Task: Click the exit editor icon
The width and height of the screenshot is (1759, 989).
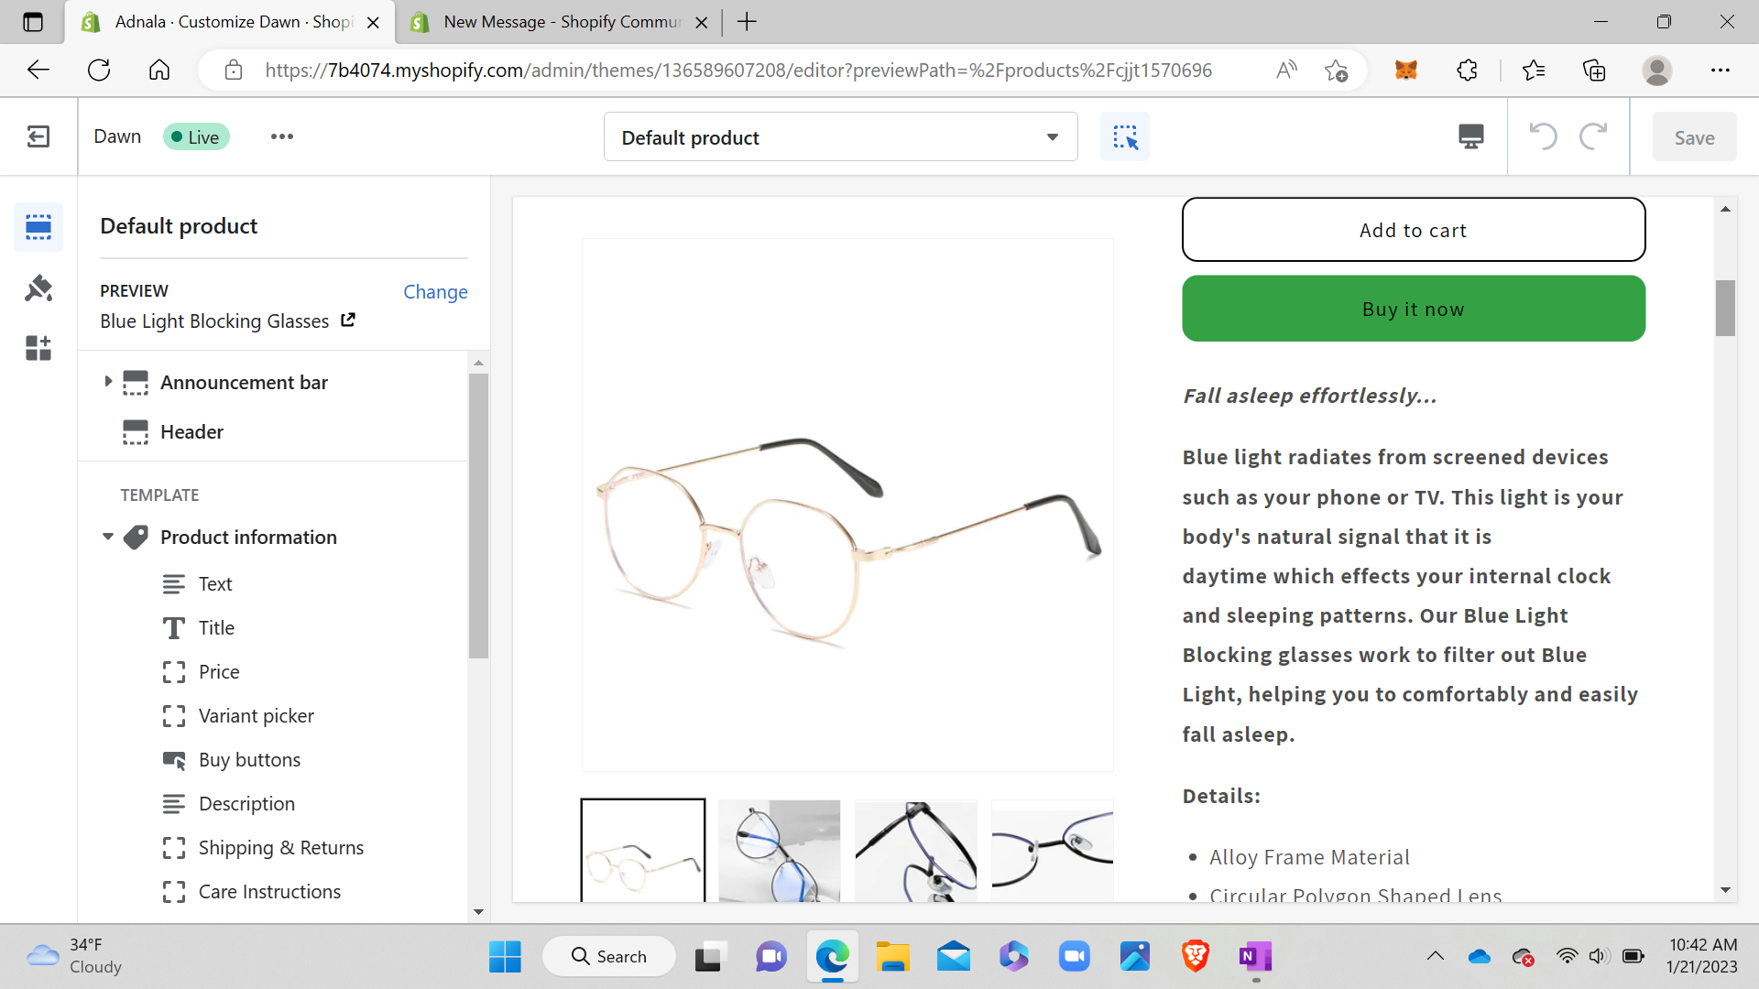Action: (x=38, y=137)
